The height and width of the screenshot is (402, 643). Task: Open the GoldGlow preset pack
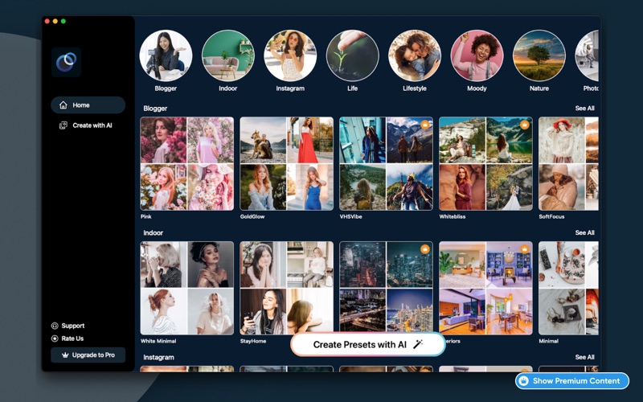(287, 164)
